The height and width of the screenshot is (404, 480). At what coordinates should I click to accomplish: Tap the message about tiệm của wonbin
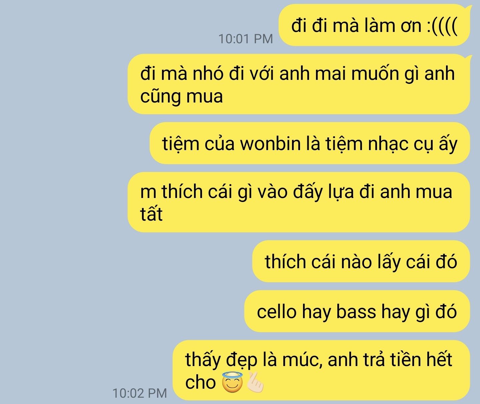coord(310,143)
